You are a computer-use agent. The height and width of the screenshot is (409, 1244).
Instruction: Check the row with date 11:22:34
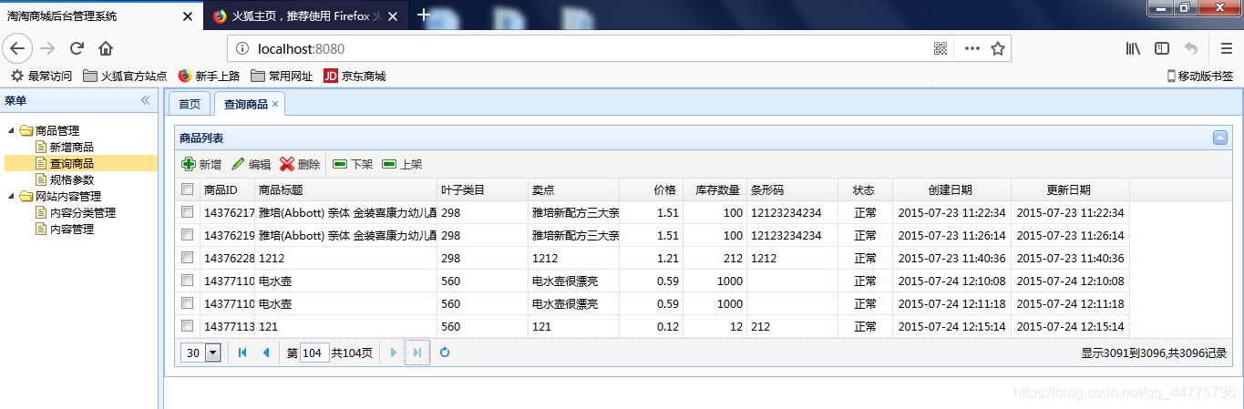pos(187,211)
